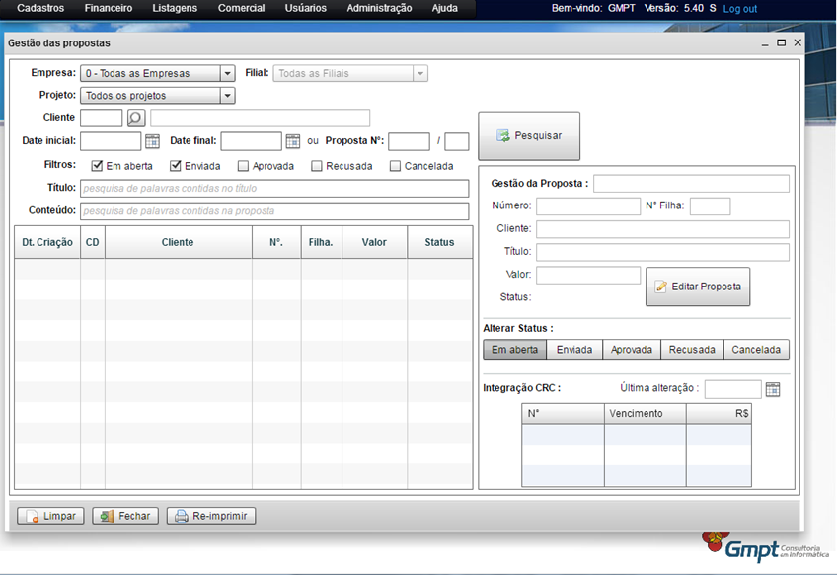Screen dimensions: 837x575
Task: Open the Cadastros menu
Action: click(x=40, y=8)
